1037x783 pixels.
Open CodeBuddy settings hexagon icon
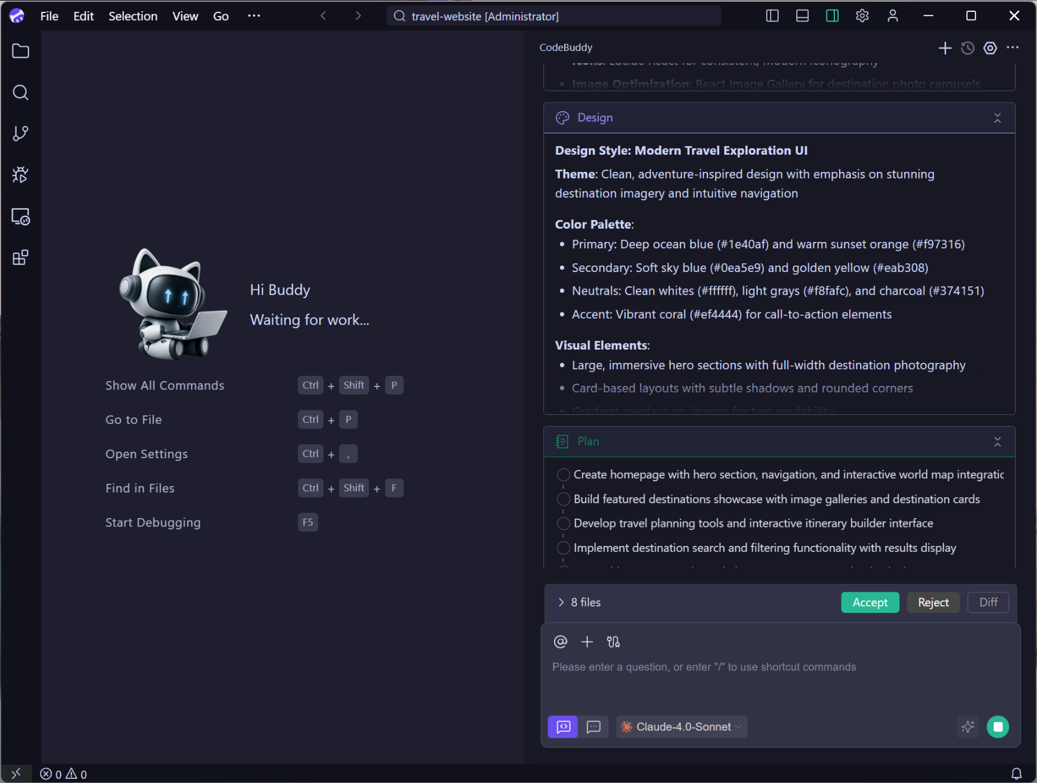[990, 48]
